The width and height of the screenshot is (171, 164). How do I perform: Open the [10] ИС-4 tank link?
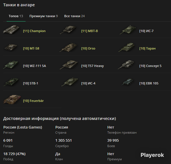(x=88, y=83)
